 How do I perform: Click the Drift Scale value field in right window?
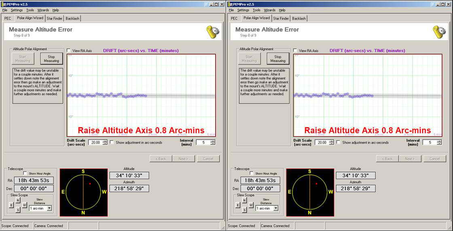tap(321, 142)
